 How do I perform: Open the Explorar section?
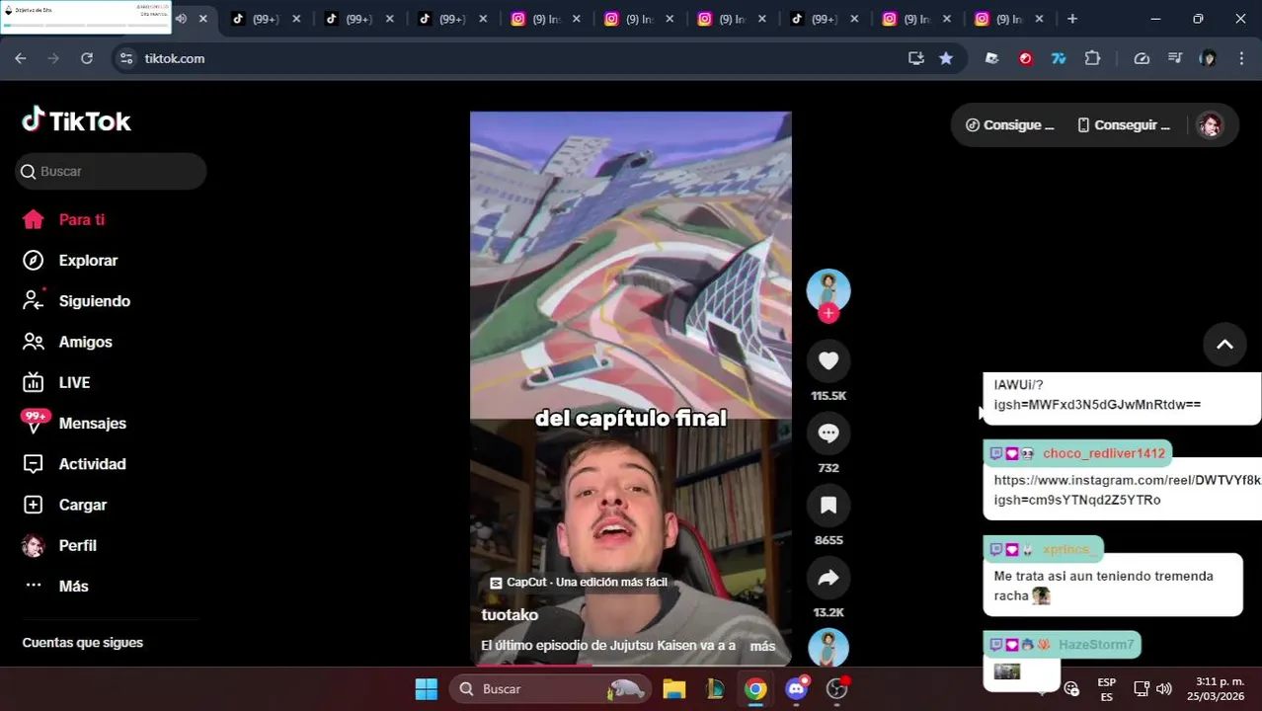[70, 261]
